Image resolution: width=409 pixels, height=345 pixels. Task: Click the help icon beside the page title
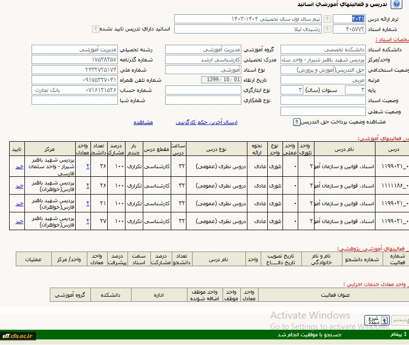point(397,5)
